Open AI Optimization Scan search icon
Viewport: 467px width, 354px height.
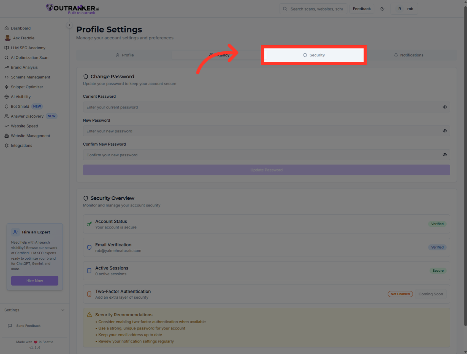click(x=7, y=58)
